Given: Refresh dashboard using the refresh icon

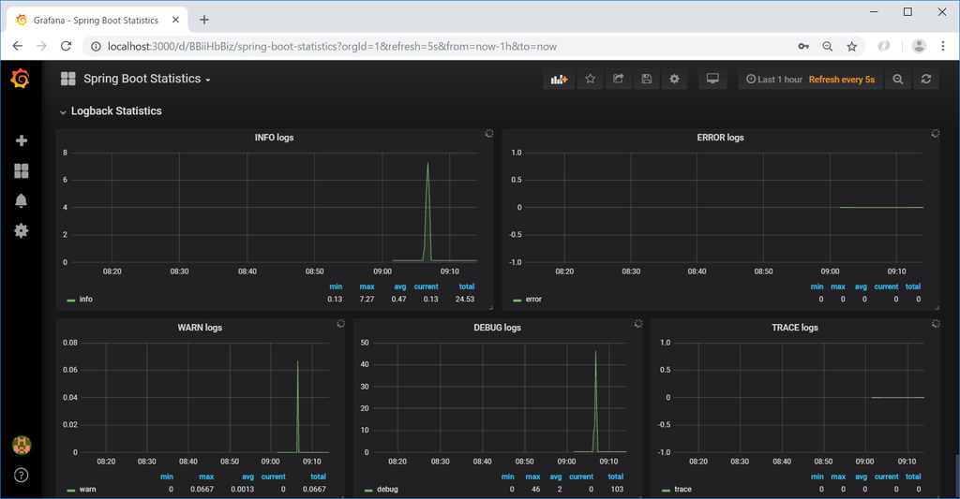Looking at the screenshot, I should (x=926, y=79).
